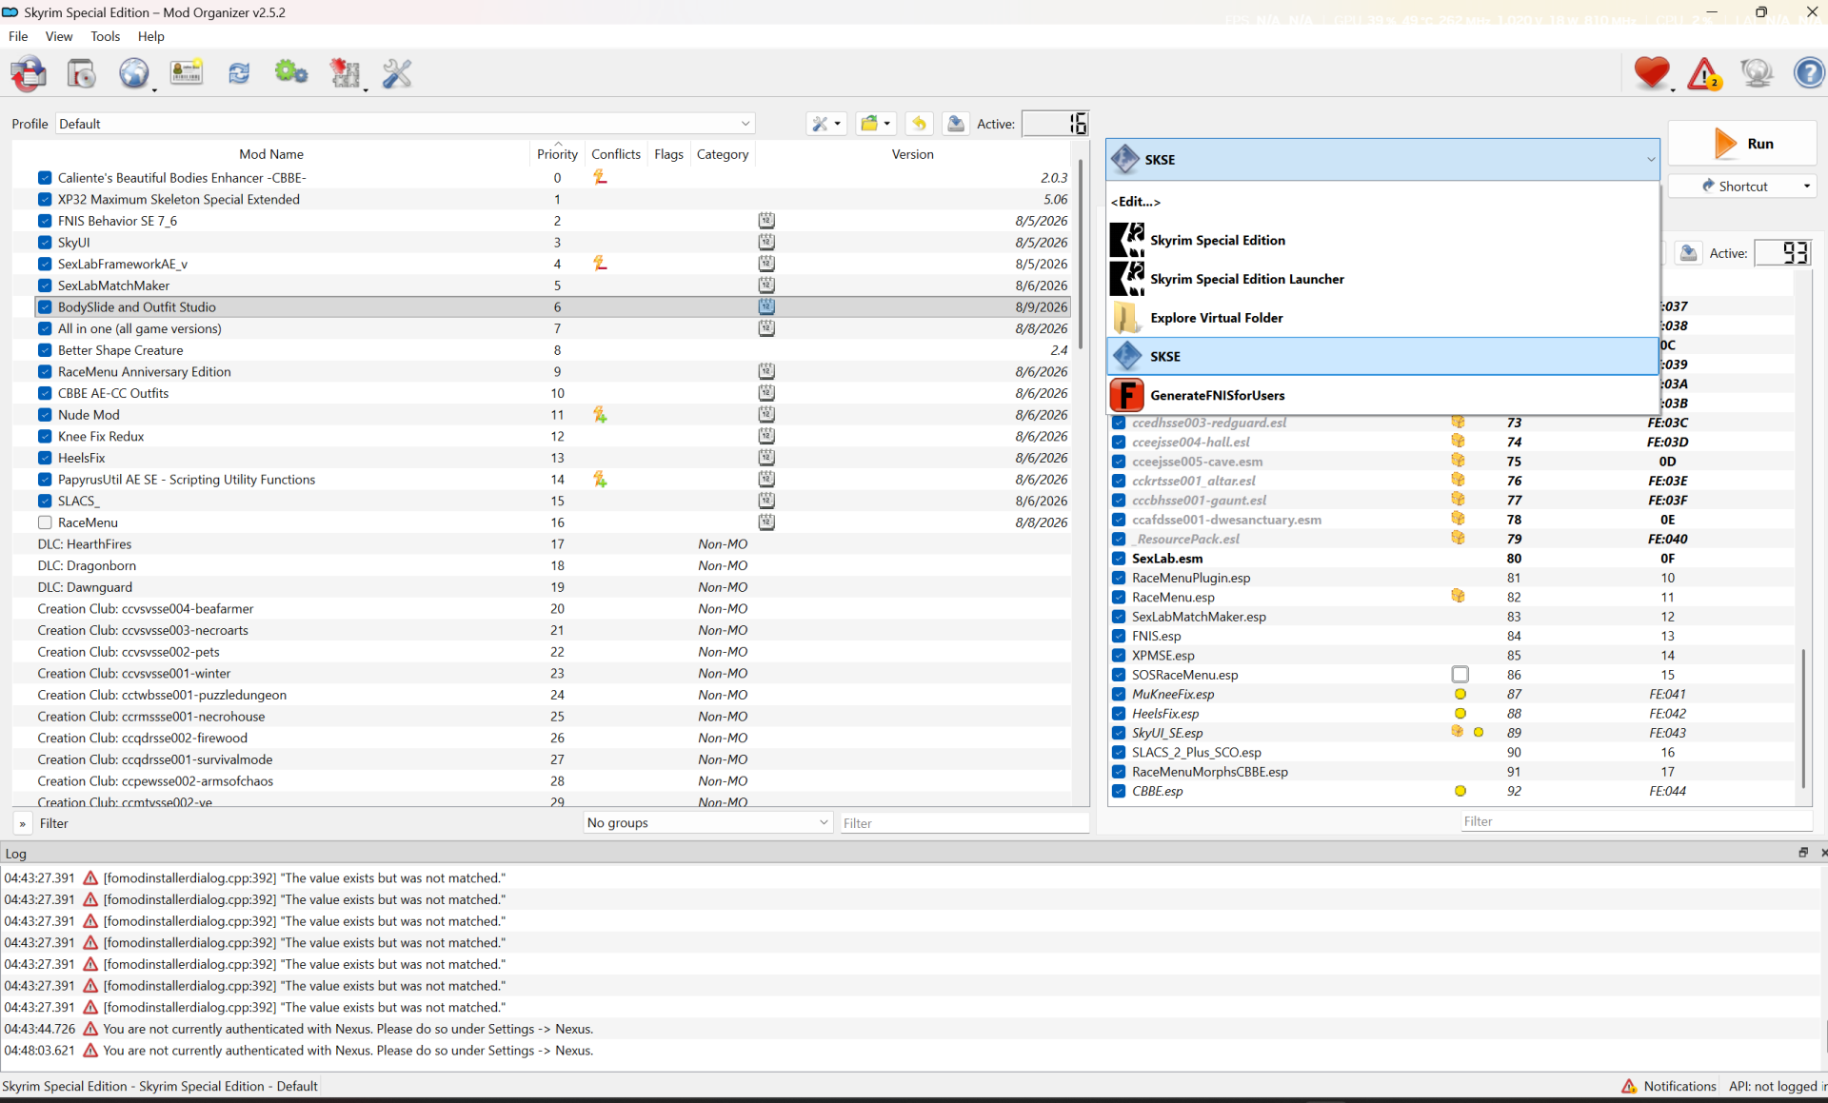Viewport: 1828px width, 1103px height.
Task: Open the Executables gears icon
Action: pos(291,73)
